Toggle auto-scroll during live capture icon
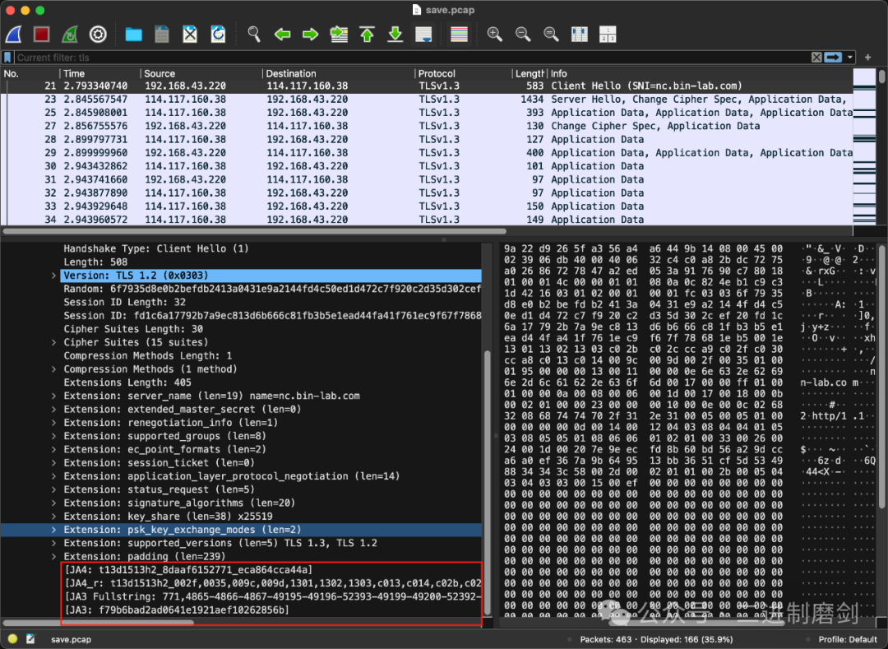 (423, 35)
